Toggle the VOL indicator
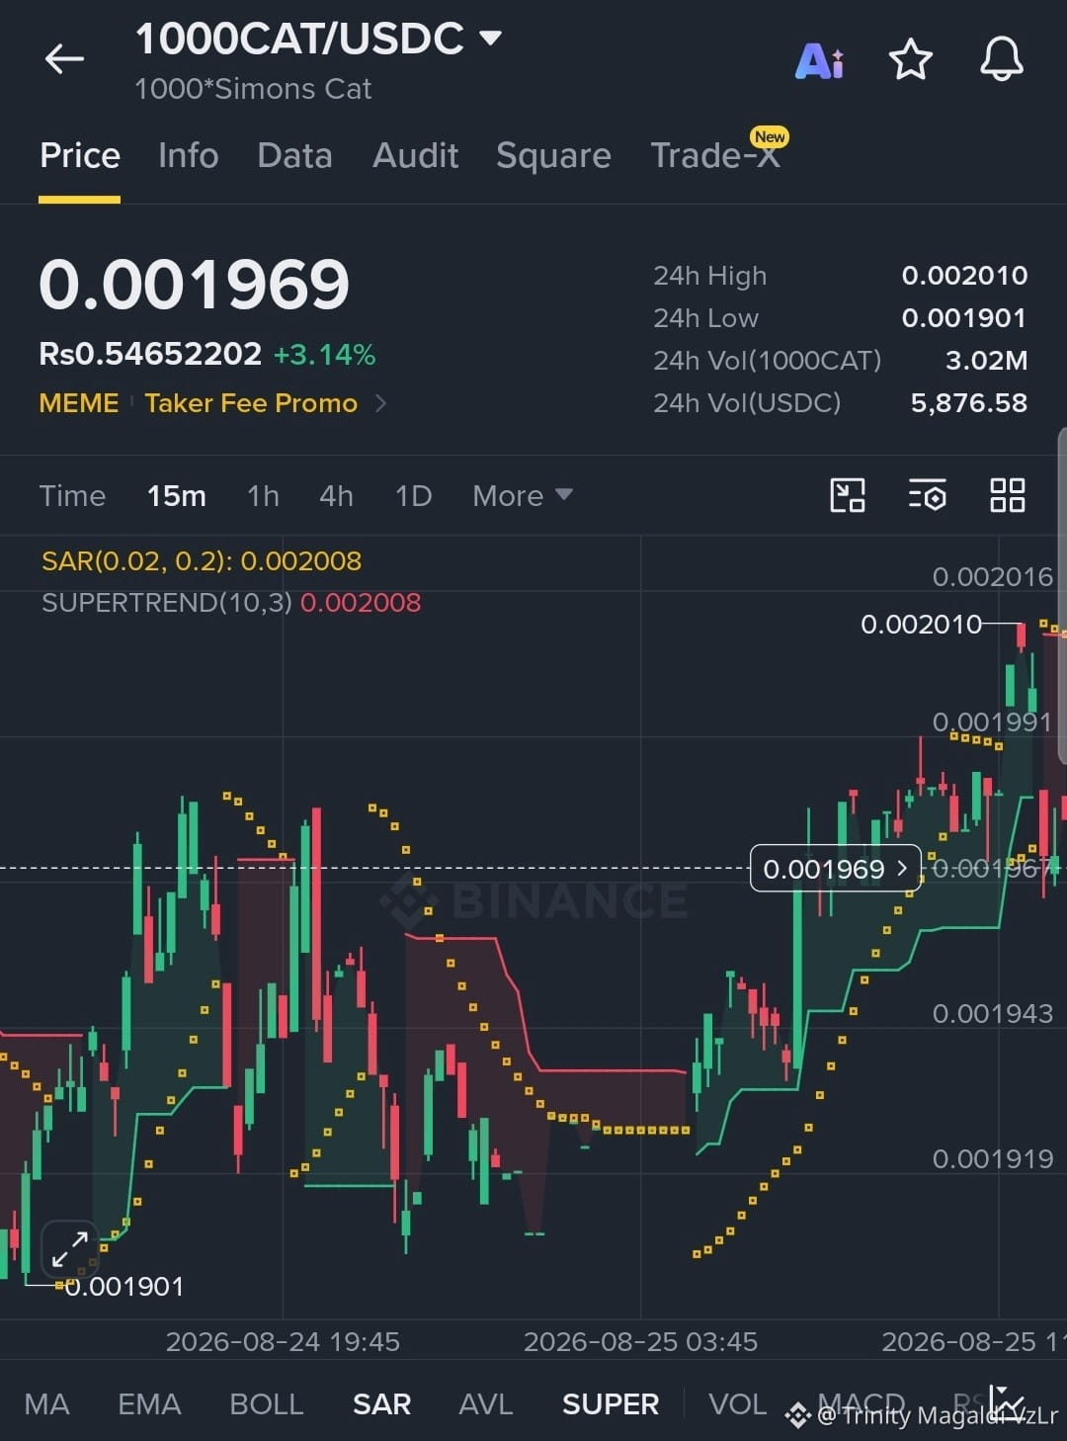The height and width of the screenshot is (1441, 1067). click(x=737, y=1403)
